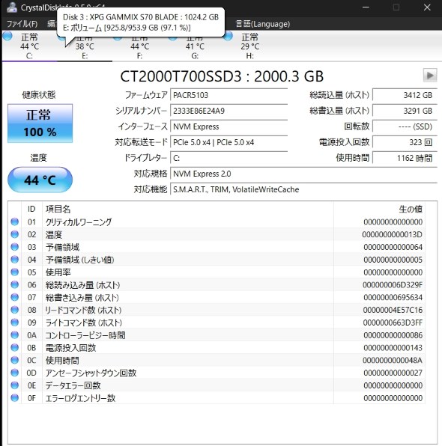The width and height of the screenshot is (442, 446).
Task: Click status dot for ID 09 row
Action: [x=14, y=323]
